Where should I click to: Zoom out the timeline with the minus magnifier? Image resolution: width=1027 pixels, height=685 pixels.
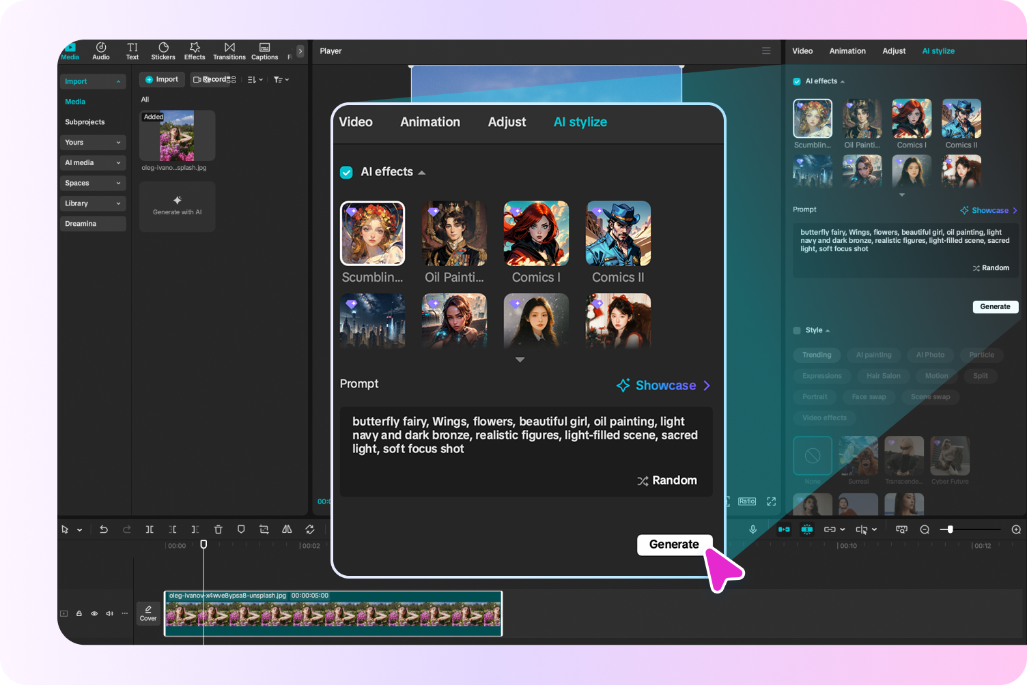925,529
